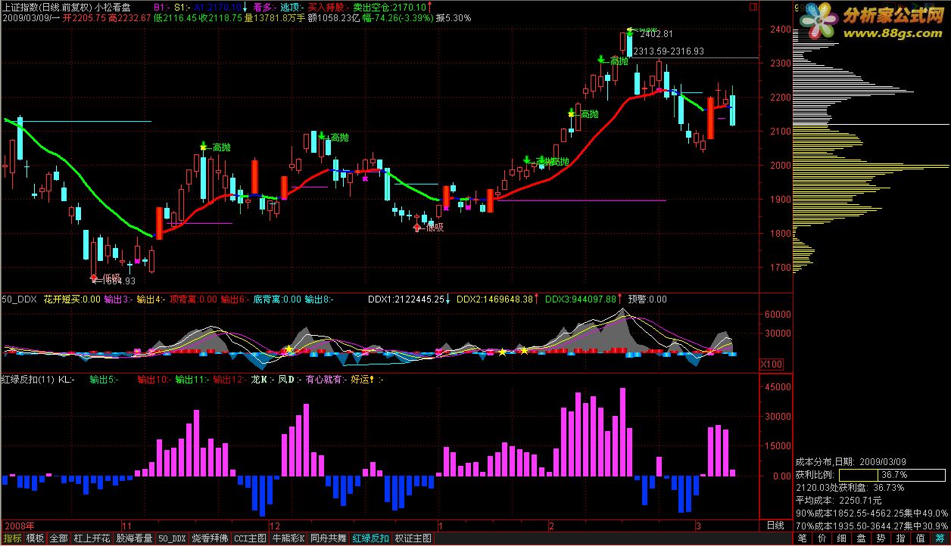The height and width of the screenshot is (546, 951).
Task: Switch side panel to 笔 tab
Action: point(801,539)
